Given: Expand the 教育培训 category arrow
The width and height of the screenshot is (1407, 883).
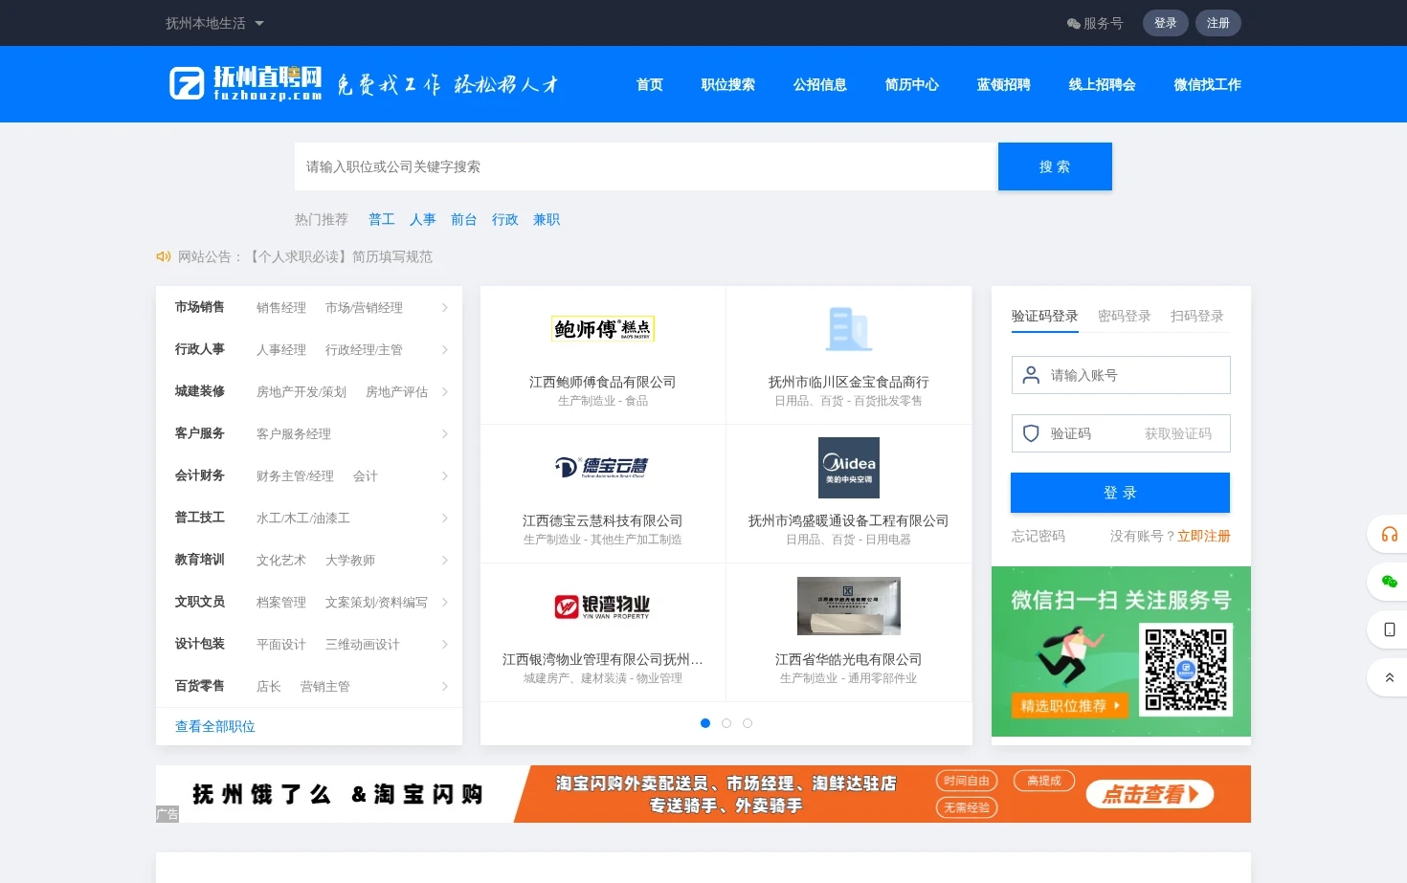Looking at the screenshot, I should click(x=445, y=560).
